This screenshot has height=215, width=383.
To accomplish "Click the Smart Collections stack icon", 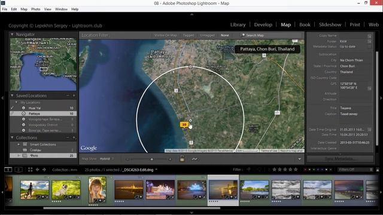I will pos(25,145).
